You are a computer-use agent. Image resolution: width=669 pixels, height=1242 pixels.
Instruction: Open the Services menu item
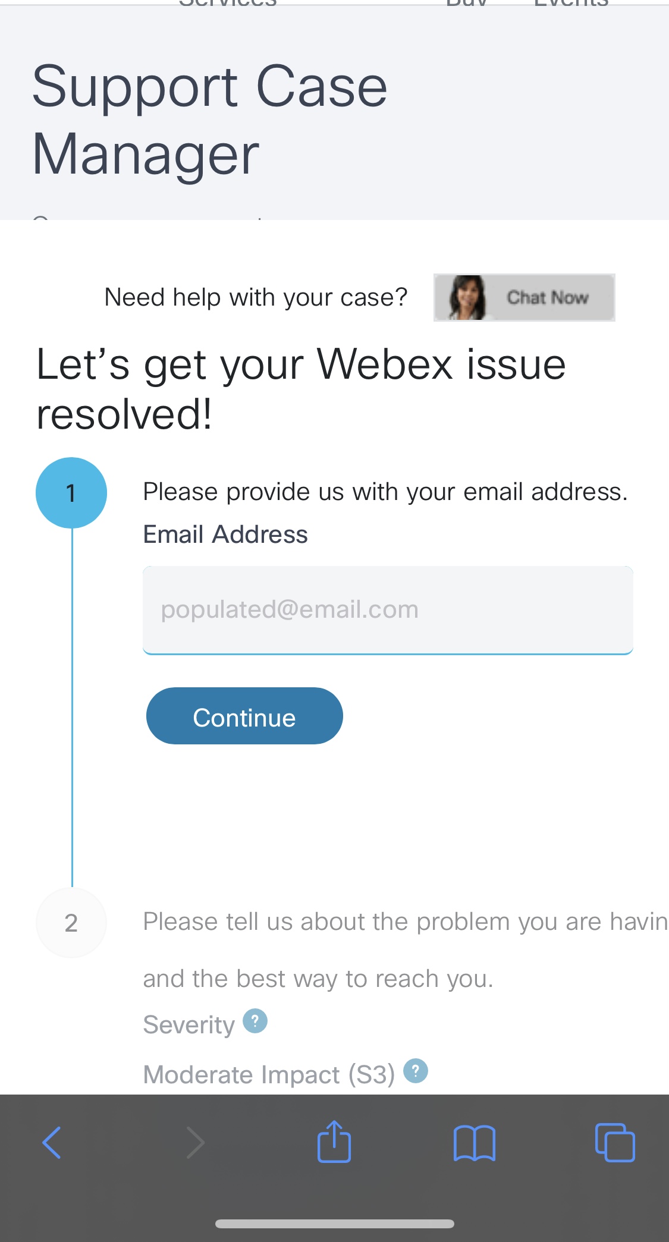pyautogui.click(x=228, y=4)
